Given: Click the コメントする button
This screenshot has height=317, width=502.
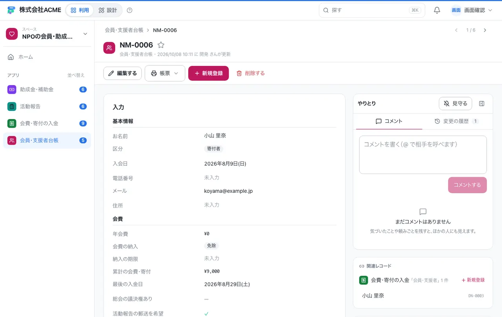Looking at the screenshot, I should [x=467, y=185].
